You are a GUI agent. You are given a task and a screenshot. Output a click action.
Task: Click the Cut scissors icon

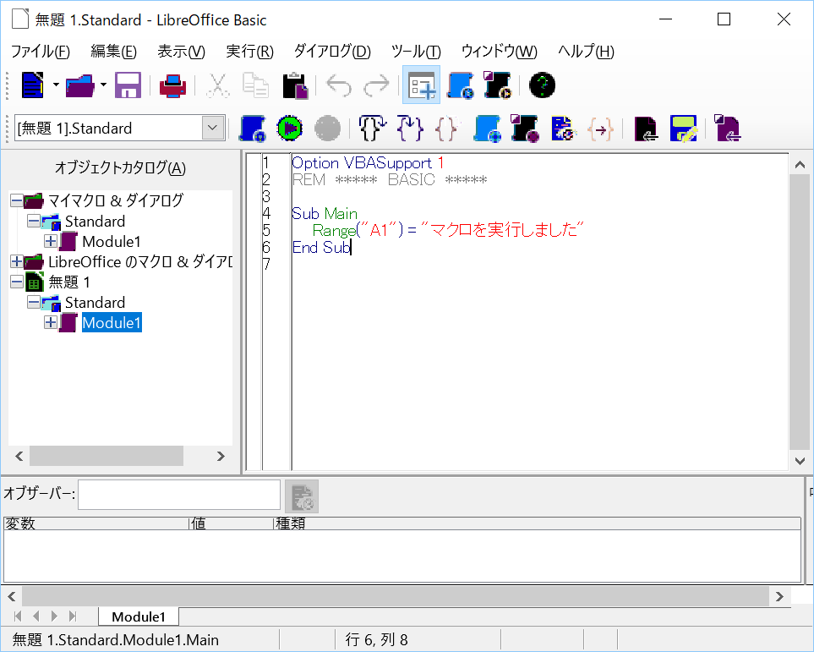(x=217, y=85)
